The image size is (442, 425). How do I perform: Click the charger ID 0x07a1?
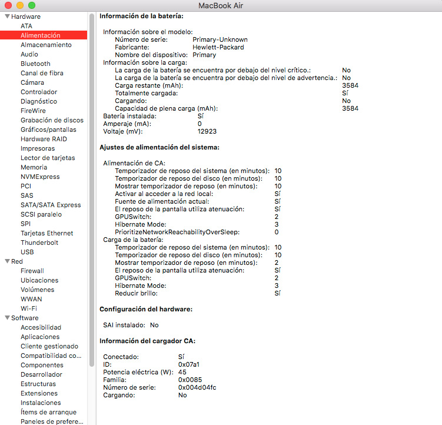(189, 364)
